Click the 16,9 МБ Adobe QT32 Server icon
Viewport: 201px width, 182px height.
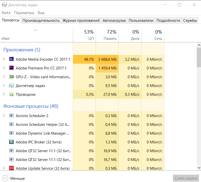pyautogui.click(x=12, y=151)
